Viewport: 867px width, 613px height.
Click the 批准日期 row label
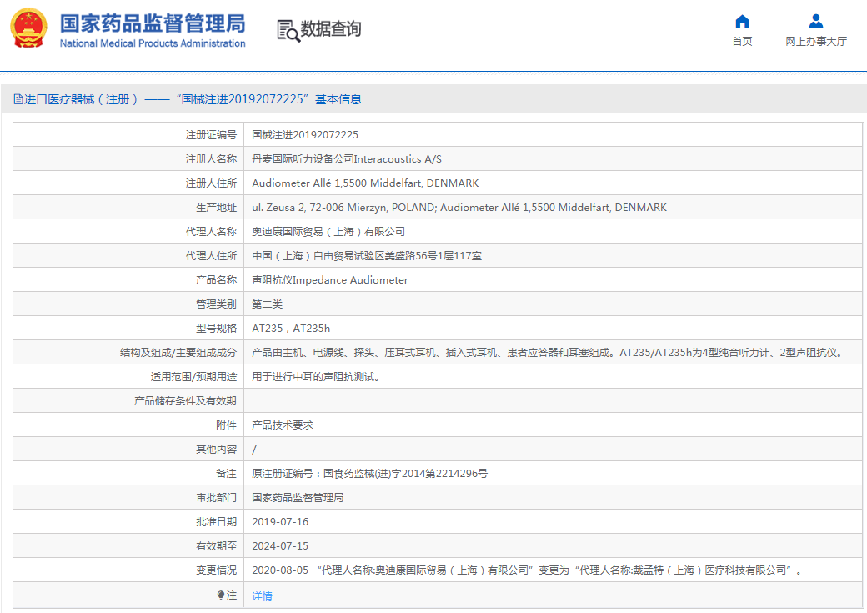[216, 522]
